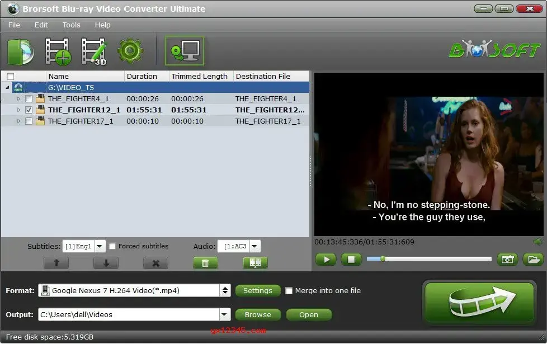547x344 pixels.
Task: Stop the preview playback
Action: [351, 259]
